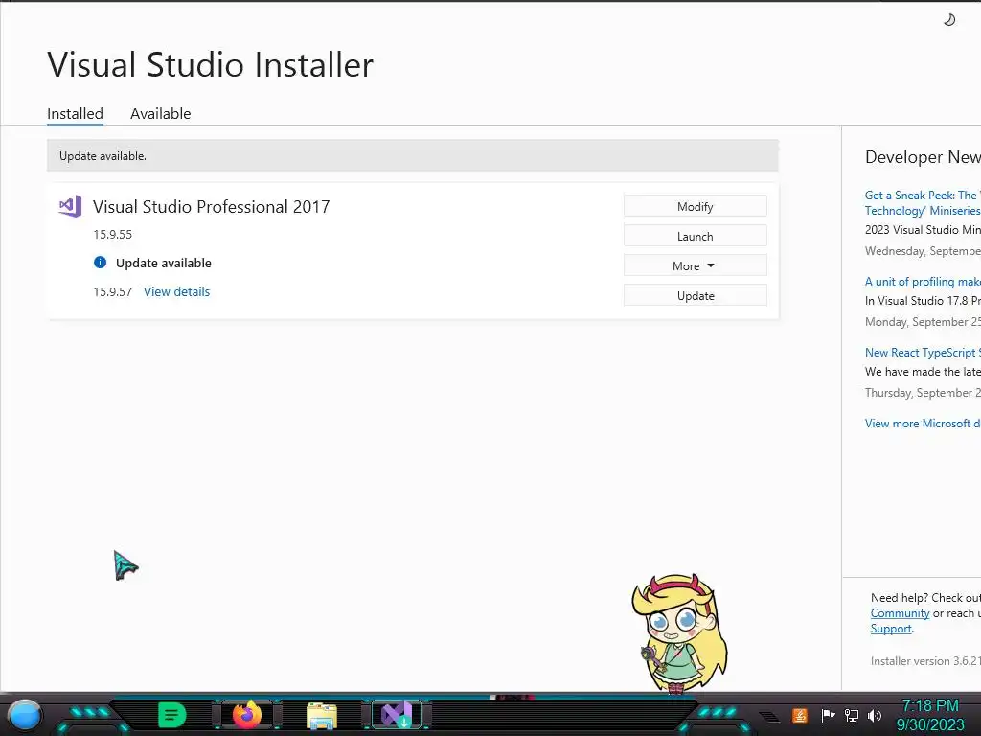The height and width of the screenshot is (736, 981).
Task: Launch Visual Studio Professional 2017
Action: 696,236
